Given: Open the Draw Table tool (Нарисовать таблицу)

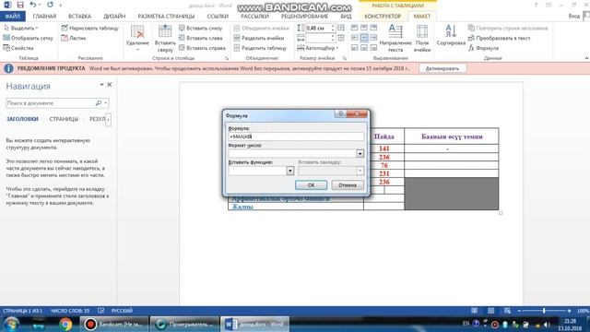Looking at the screenshot, I should pyautogui.click(x=90, y=29).
